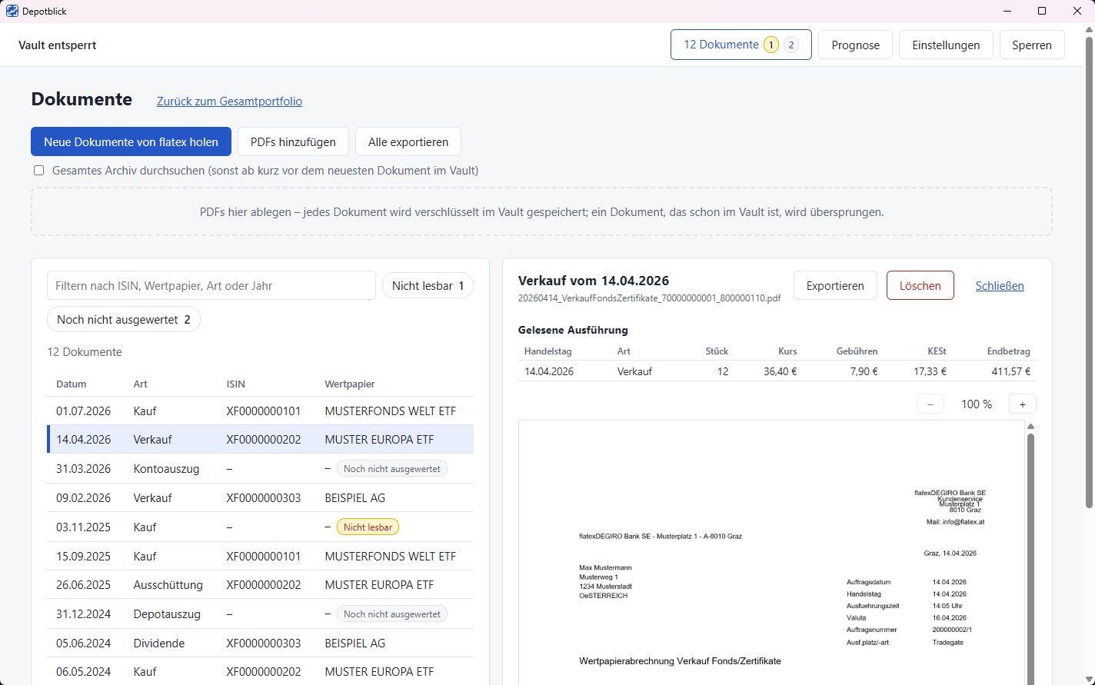Screen dimensions: 1095x685
Task: Click the Depotblick app icon in title bar
Action: 12,12
